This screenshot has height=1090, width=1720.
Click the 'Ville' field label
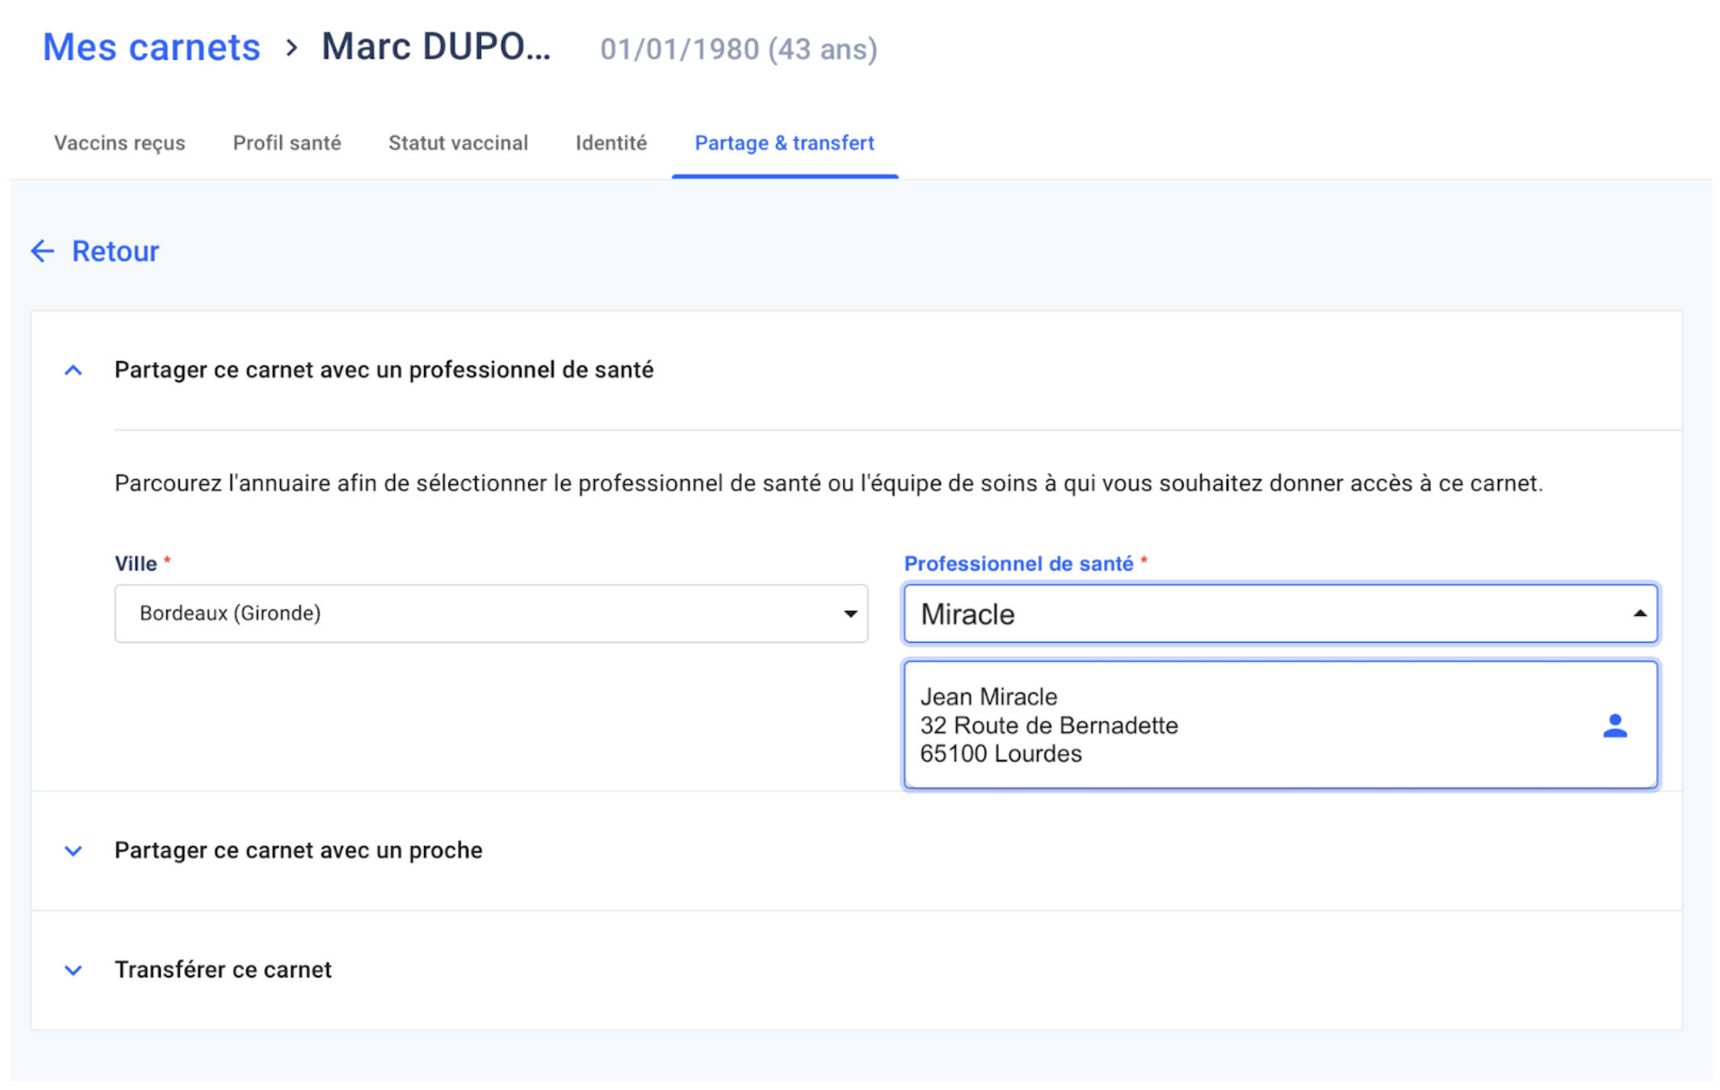[x=136, y=564]
